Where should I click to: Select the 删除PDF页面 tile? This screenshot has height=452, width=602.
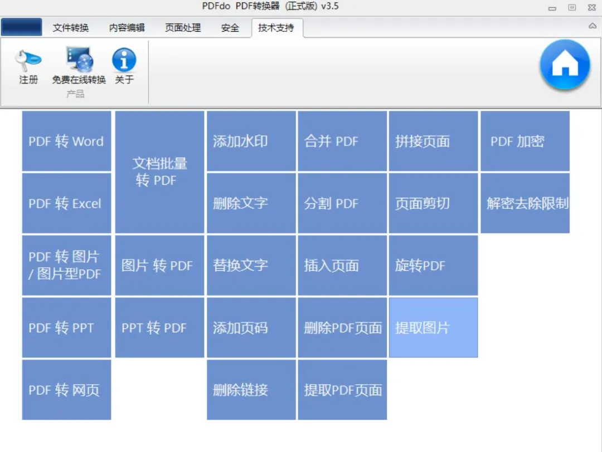pyautogui.click(x=342, y=328)
